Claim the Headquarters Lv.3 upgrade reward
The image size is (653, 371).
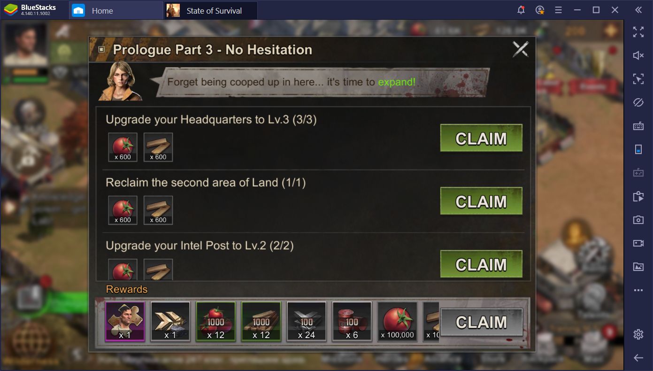pos(481,138)
